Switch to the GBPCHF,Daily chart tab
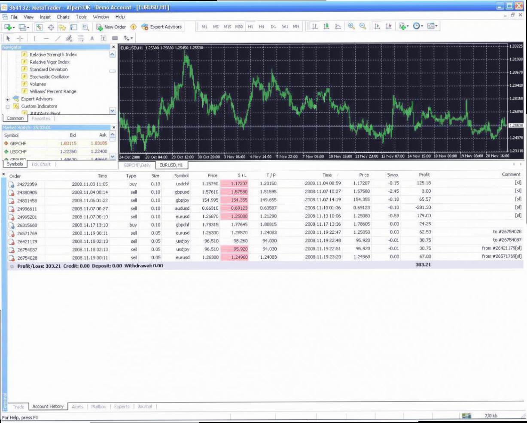Screen dimensions: 527x423 [137, 165]
